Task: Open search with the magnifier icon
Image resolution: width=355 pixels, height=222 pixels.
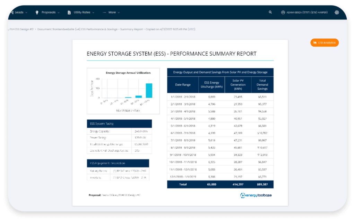Action: click(270, 12)
